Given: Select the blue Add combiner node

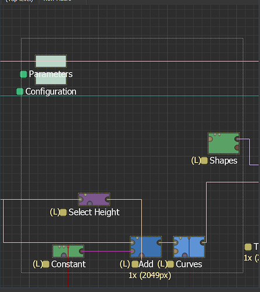Looking at the screenshot, I should [146, 247].
